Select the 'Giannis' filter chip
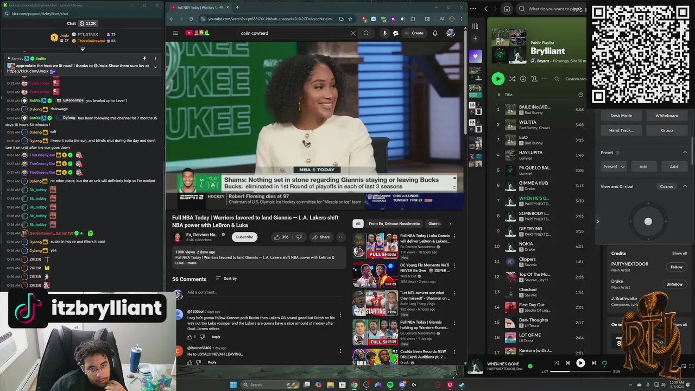695x391 pixels. (x=434, y=224)
